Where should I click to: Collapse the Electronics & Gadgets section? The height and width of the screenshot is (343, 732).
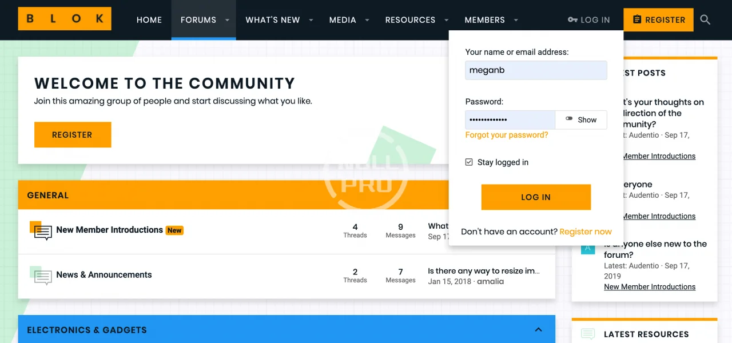click(538, 330)
